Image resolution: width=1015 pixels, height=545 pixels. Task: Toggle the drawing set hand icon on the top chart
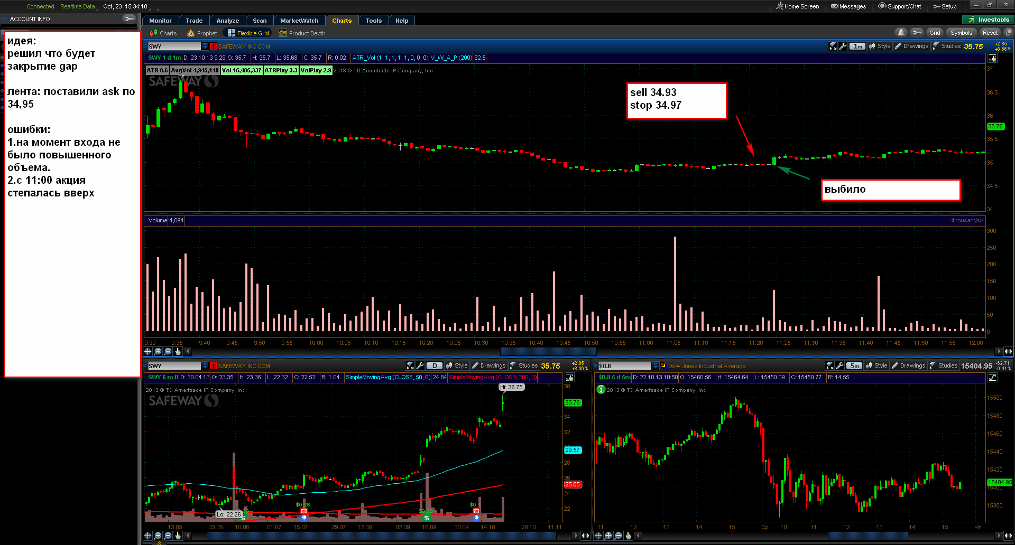(x=992, y=58)
